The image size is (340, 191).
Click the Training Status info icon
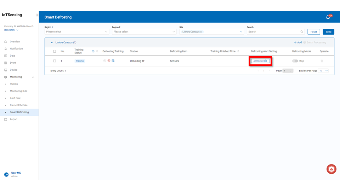pyautogui.click(x=93, y=51)
